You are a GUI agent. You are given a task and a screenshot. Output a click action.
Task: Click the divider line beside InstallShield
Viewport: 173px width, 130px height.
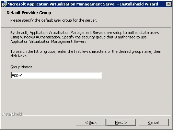point(97,115)
